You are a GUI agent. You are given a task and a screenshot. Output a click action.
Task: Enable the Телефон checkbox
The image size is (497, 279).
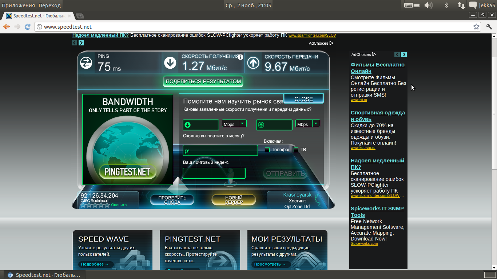pos(267,150)
